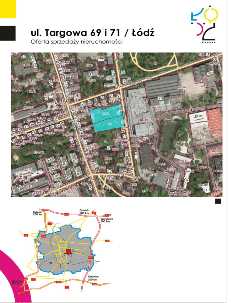The height and width of the screenshot is (303, 234).
Task: Click the S74 road shield
Action: pos(94,284)
